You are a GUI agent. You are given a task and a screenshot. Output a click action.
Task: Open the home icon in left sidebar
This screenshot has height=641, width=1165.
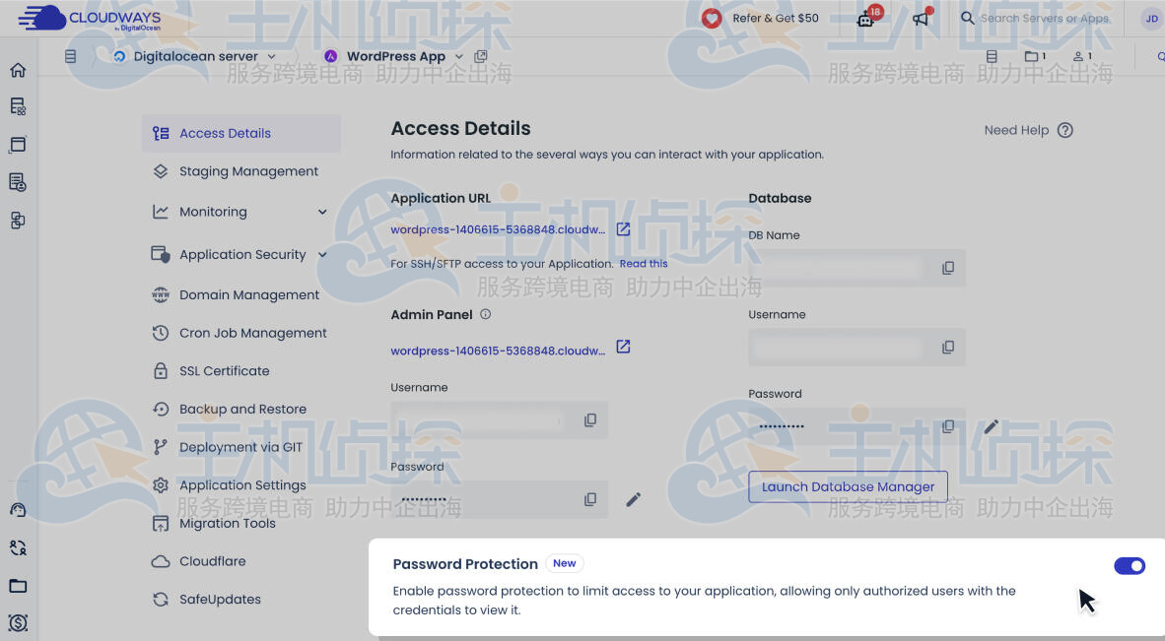tap(18, 70)
